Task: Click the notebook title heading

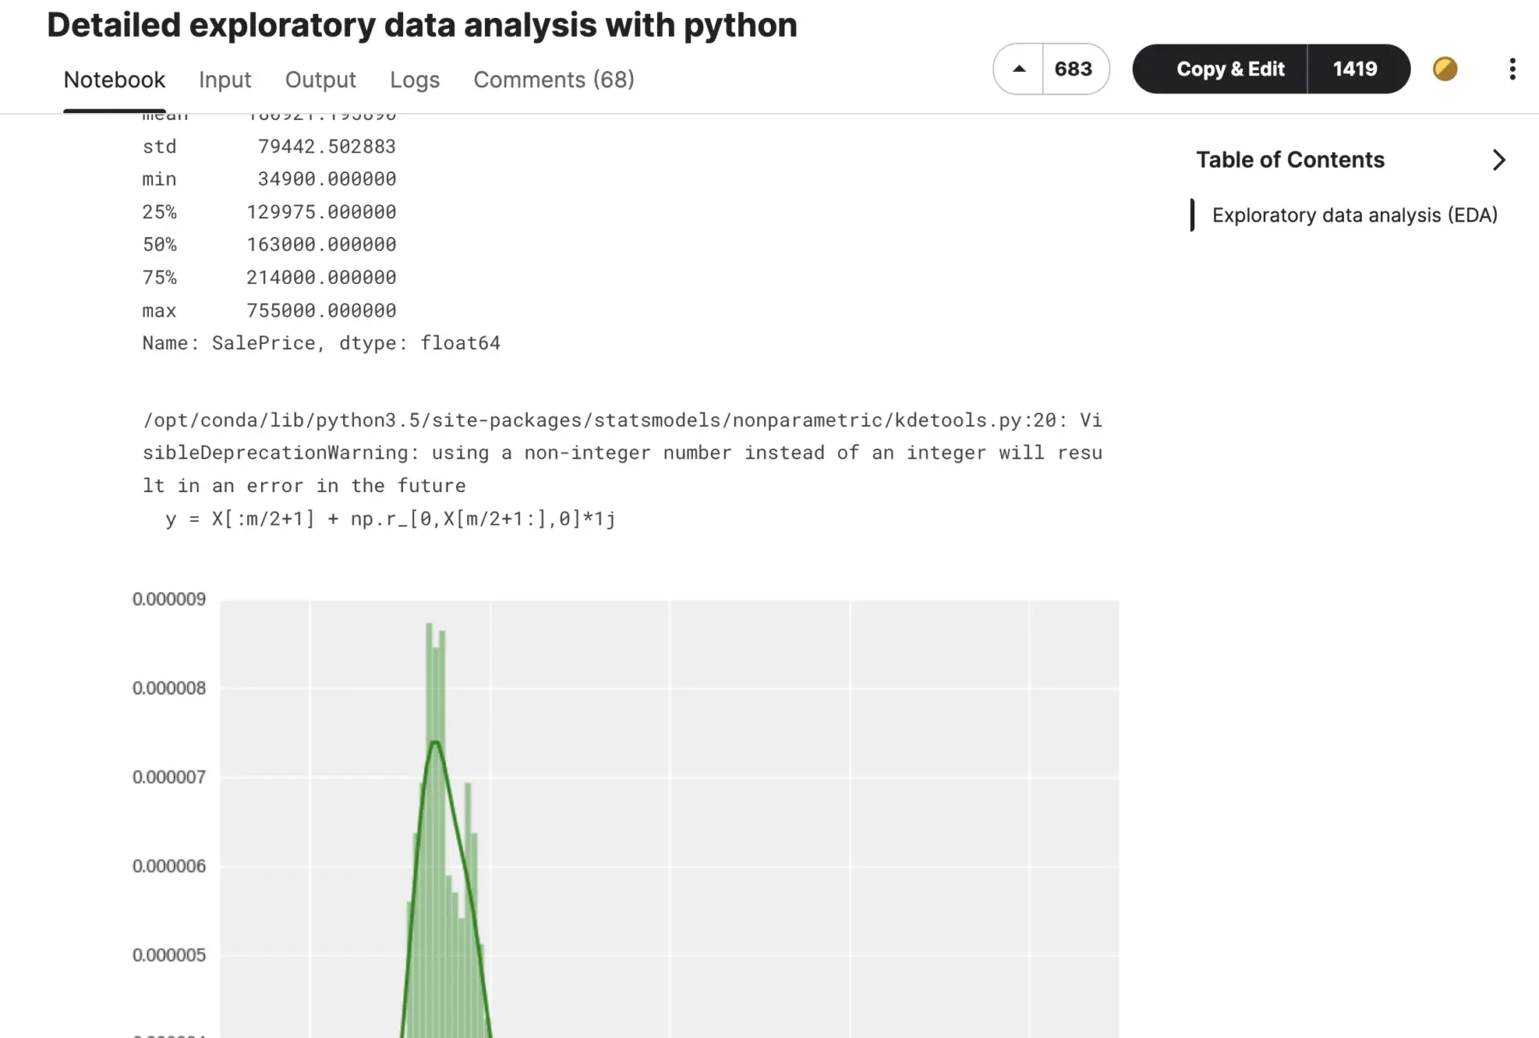Action: (422, 25)
